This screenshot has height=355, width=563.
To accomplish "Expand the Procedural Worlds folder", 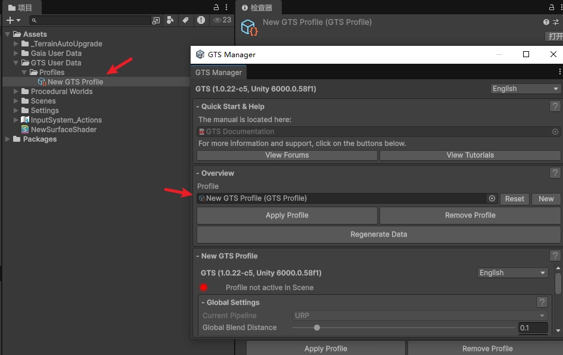I will (x=15, y=92).
